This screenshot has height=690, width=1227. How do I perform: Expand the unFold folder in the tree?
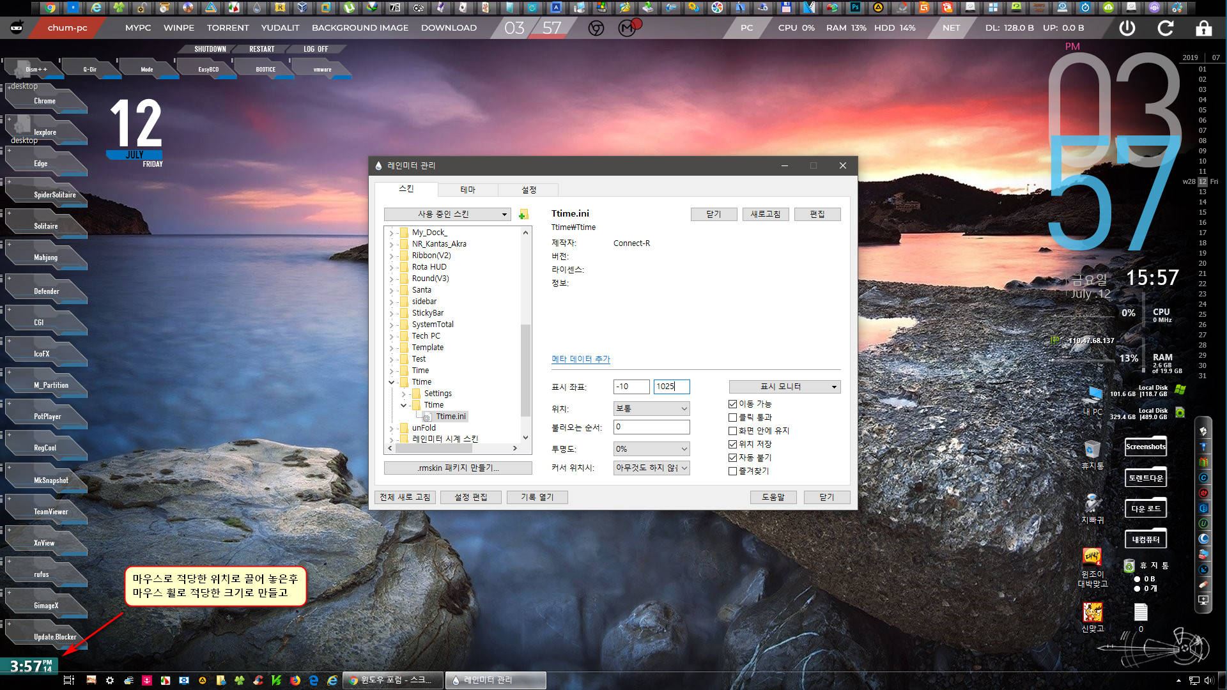(391, 428)
